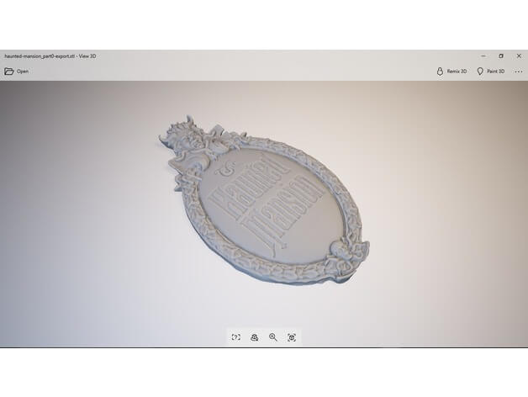This screenshot has height=397, width=528.
Task: Send the model to Paint 3D
Action: click(491, 71)
